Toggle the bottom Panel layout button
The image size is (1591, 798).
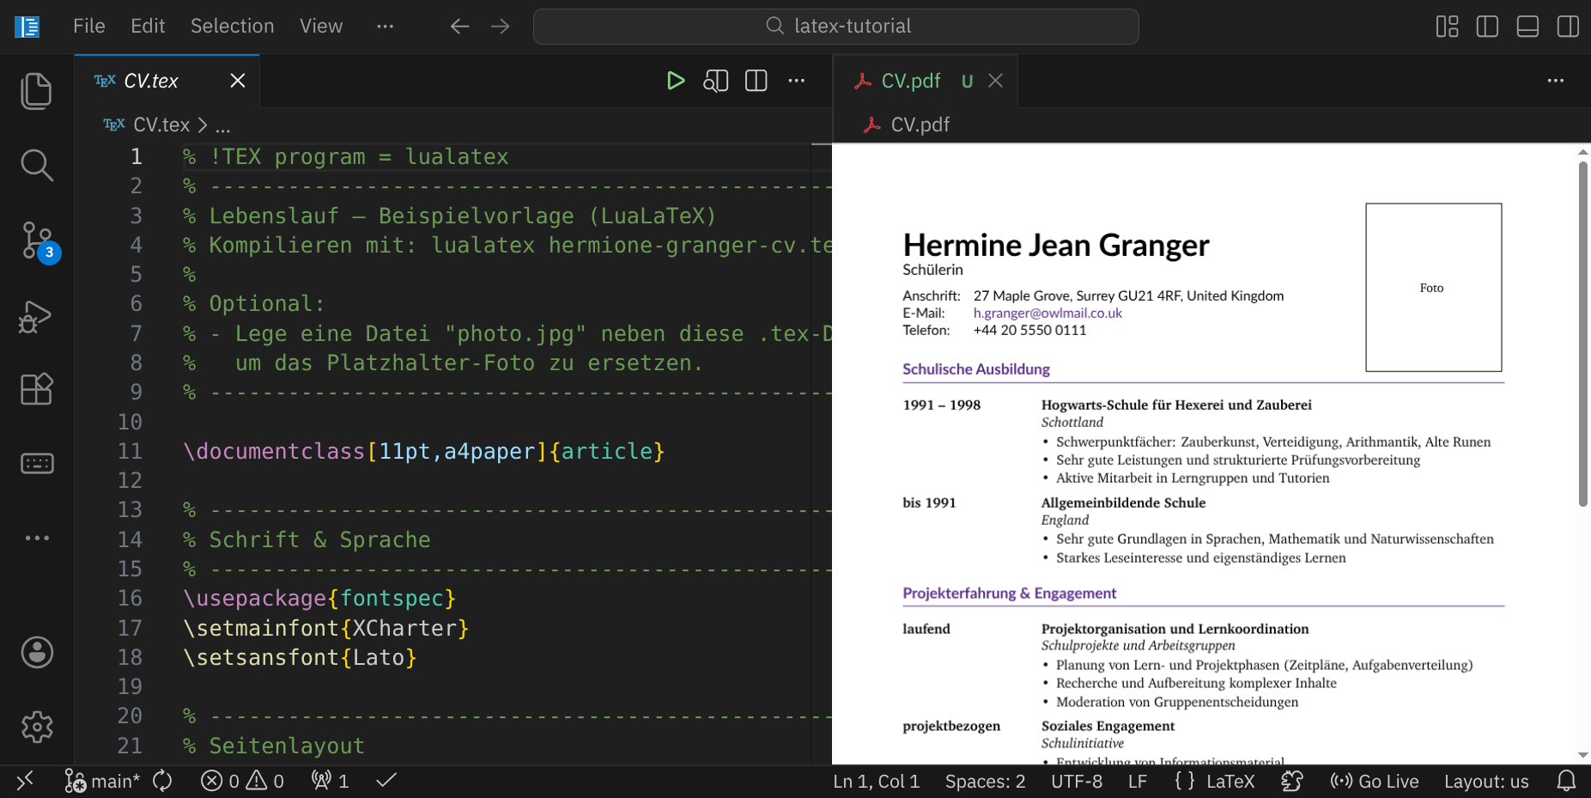click(1527, 27)
